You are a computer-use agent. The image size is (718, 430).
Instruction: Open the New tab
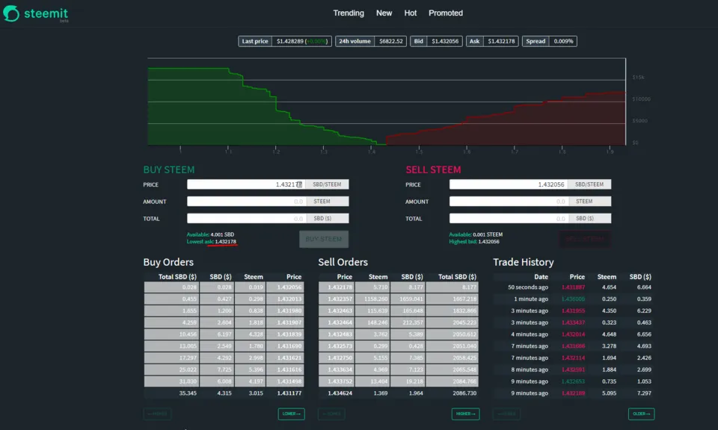(x=384, y=13)
